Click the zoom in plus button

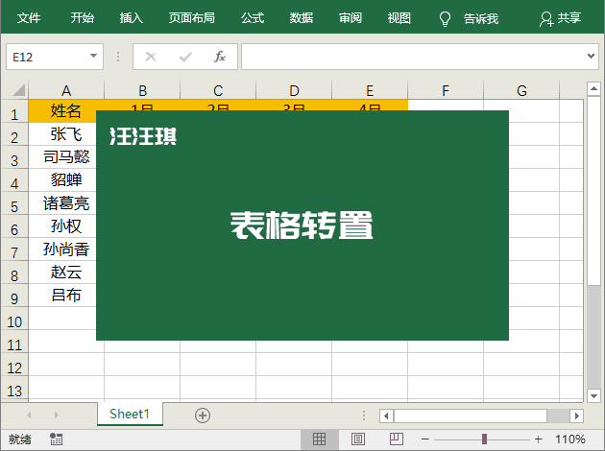coord(538,439)
